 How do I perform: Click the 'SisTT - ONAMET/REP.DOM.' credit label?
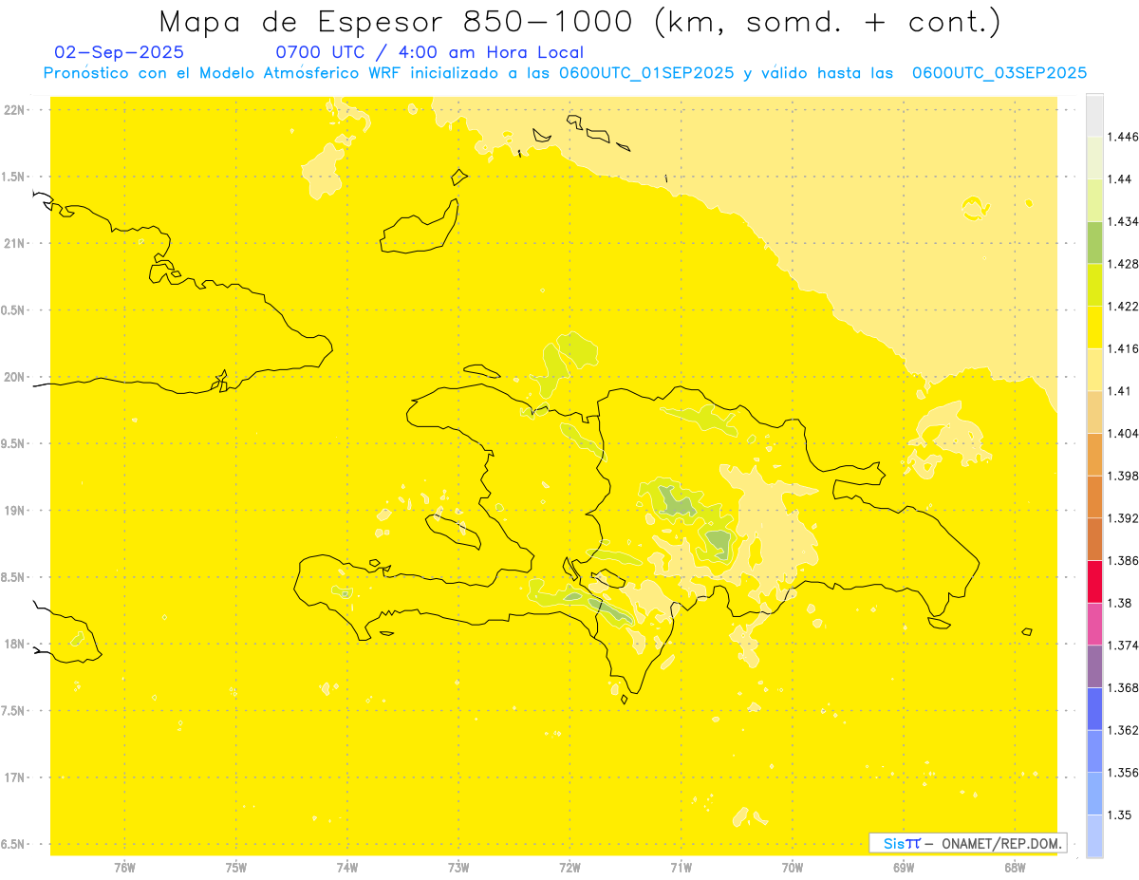pos(967,843)
